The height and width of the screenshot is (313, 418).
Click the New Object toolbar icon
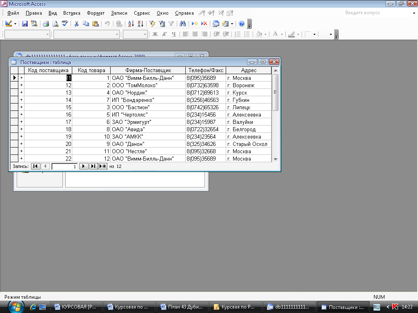[x=225, y=24]
